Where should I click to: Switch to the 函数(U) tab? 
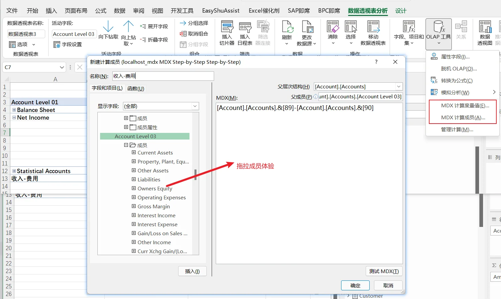point(136,88)
